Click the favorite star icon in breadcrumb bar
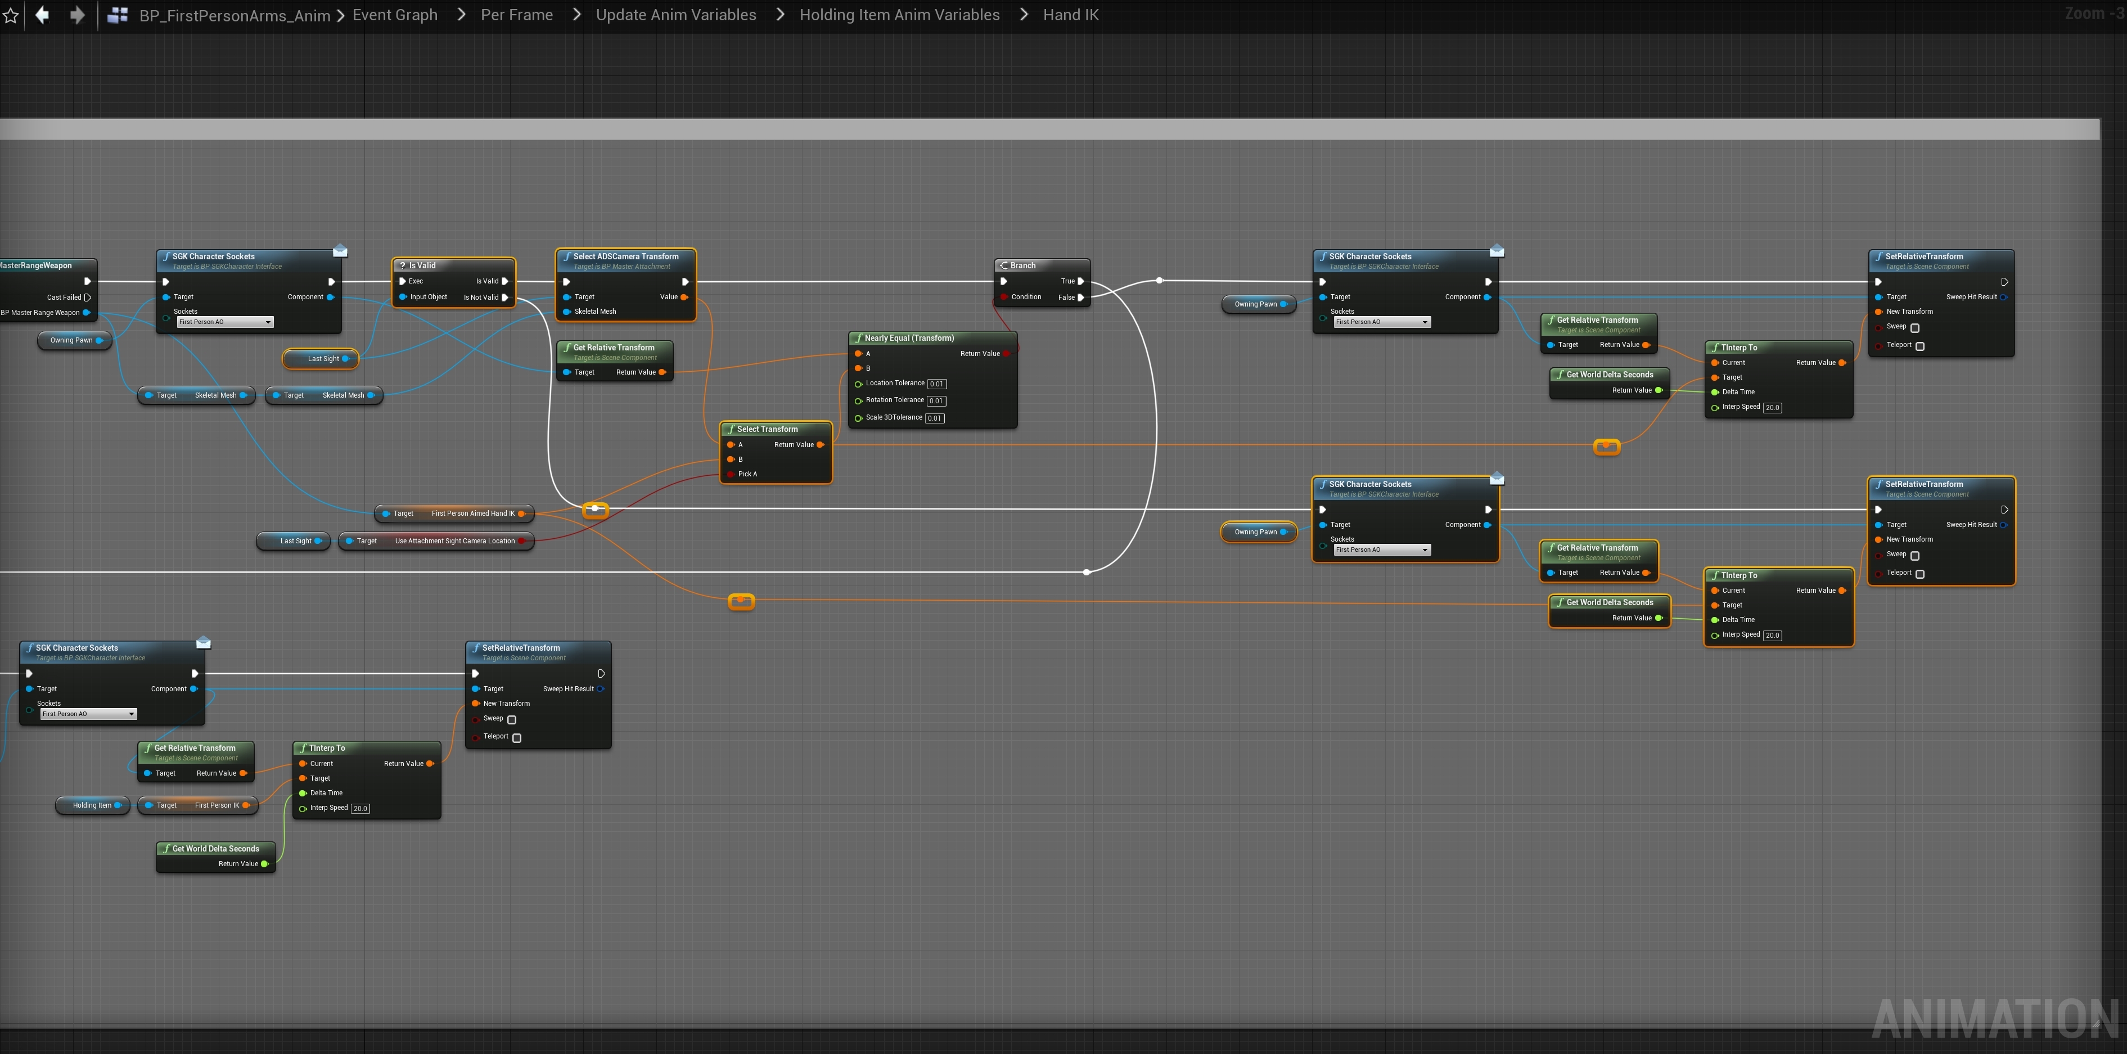This screenshot has width=2127, height=1054. click(10, 16)
